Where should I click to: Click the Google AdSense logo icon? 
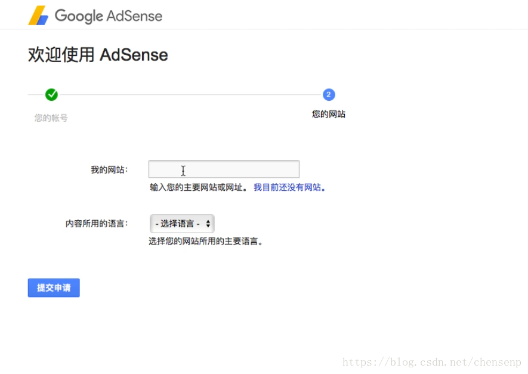click(38, 16)
